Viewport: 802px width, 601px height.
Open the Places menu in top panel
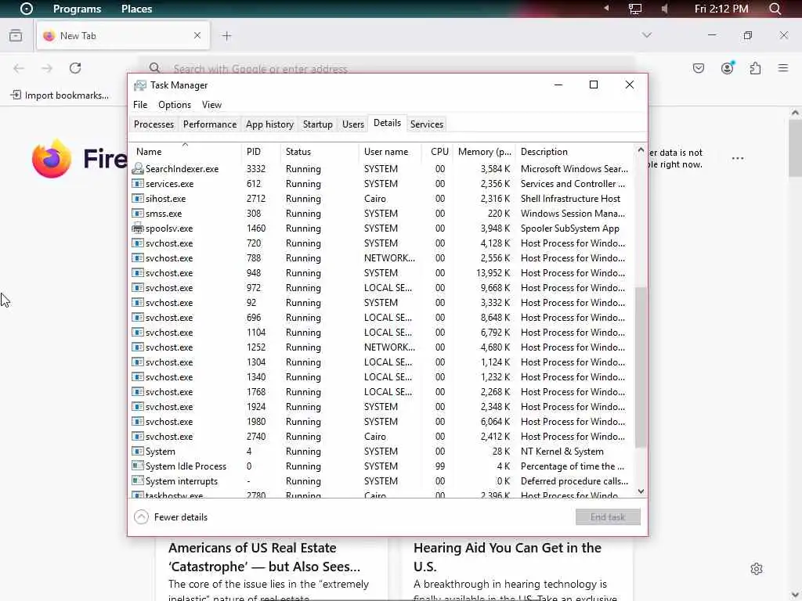click(x=136, y=9)
